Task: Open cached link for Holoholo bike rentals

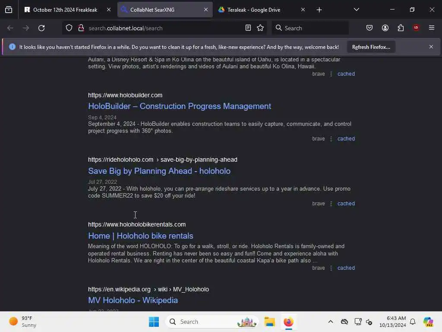Action: 346,268
